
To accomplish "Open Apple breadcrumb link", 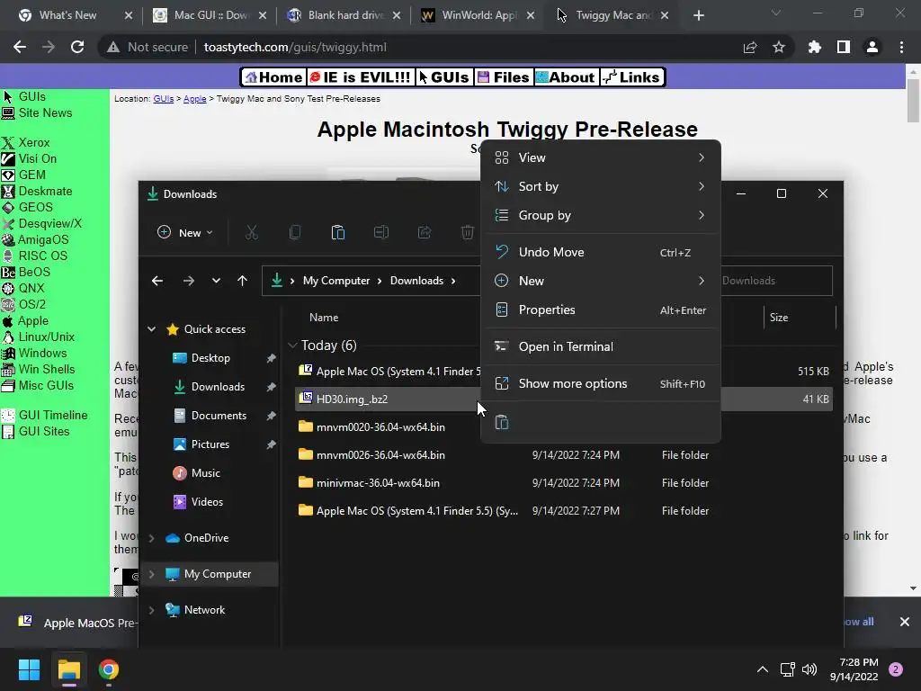I will click(x=194, y=99).
